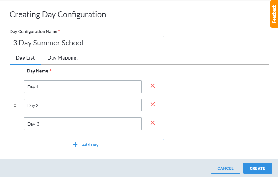Viewport: 278px width, 177px height.
Task: Focus the Day Configuration Name field
Action: point(87,42)
